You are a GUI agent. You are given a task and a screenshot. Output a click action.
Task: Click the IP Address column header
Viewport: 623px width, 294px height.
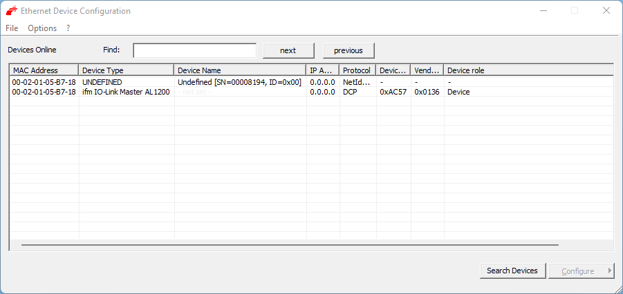(322, 70)
